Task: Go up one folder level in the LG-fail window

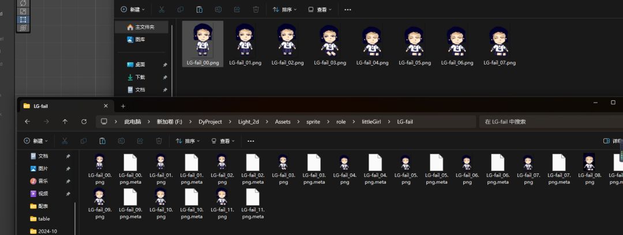Action: [65, 122]
